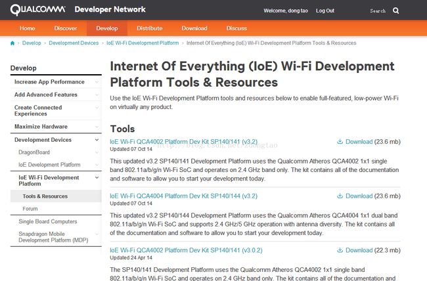Expand IoE Development Platform chevron
Screen dimensions: 427x281
click(x=97, y=165)
